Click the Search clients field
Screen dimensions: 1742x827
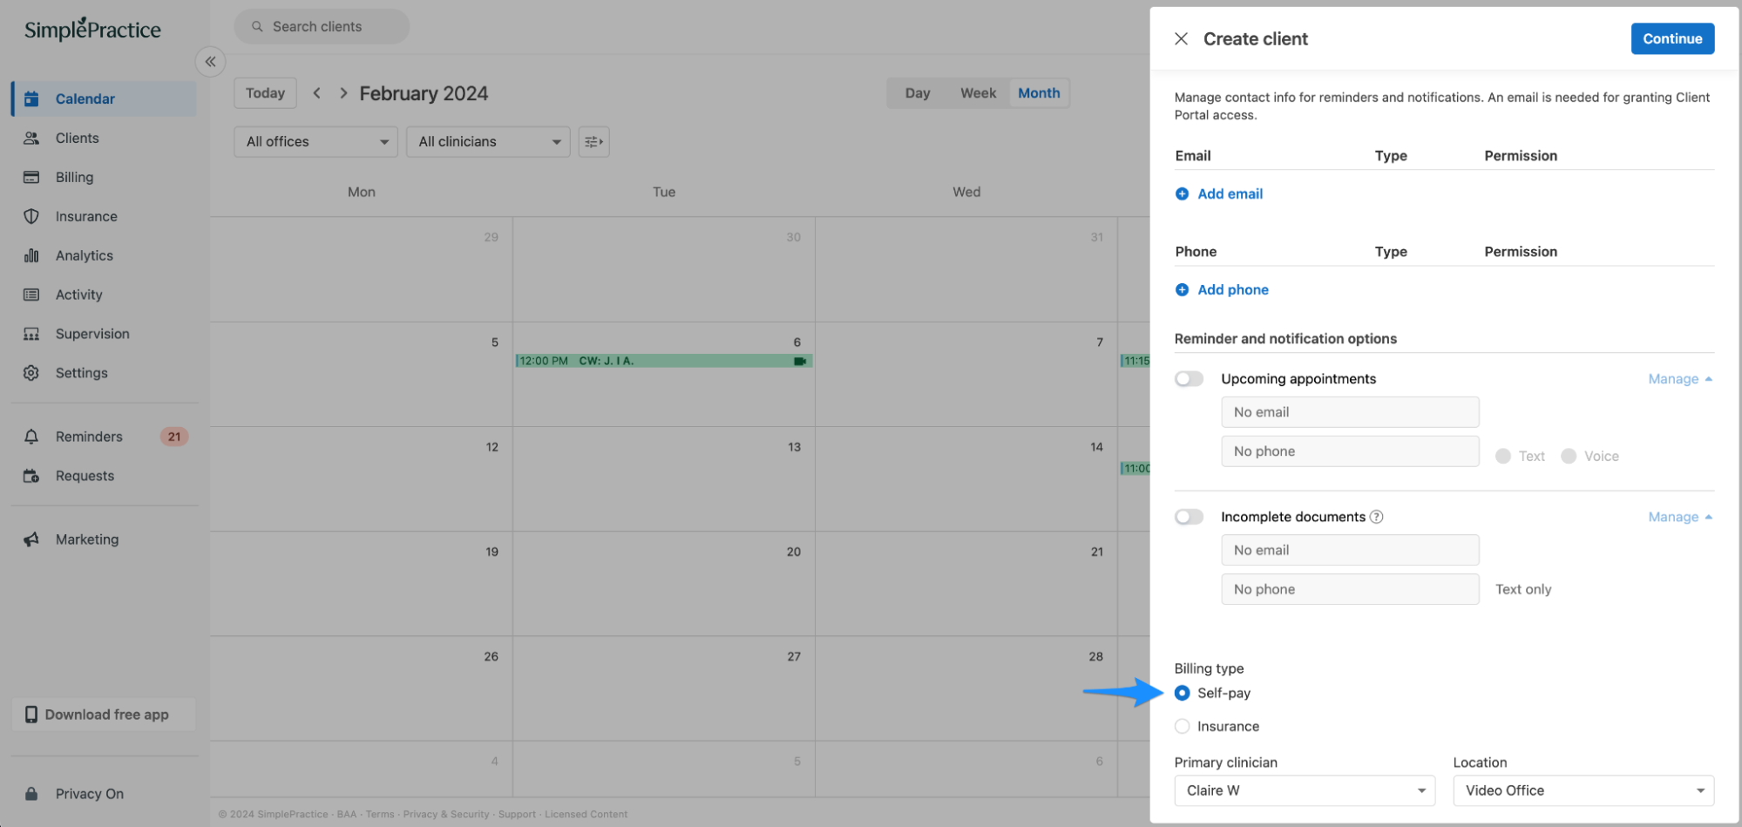pos(322,27)
